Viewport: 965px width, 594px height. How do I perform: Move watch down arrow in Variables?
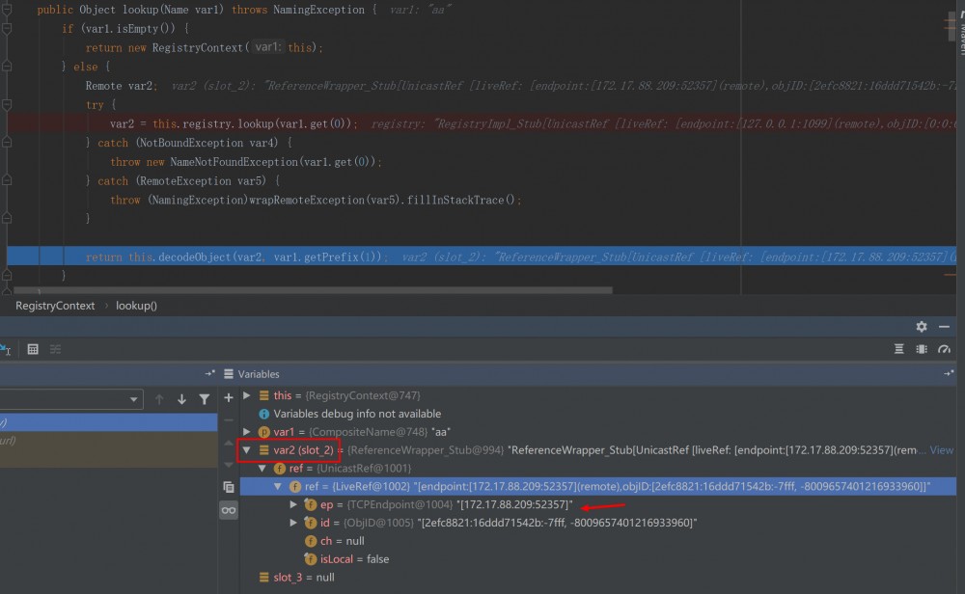point(229,464)
